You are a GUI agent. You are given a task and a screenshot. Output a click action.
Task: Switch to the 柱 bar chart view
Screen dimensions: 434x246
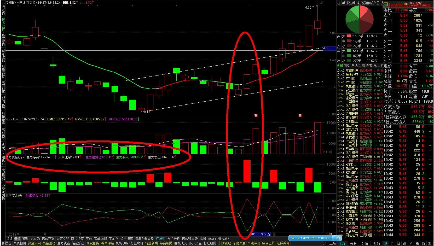[339, 3]
